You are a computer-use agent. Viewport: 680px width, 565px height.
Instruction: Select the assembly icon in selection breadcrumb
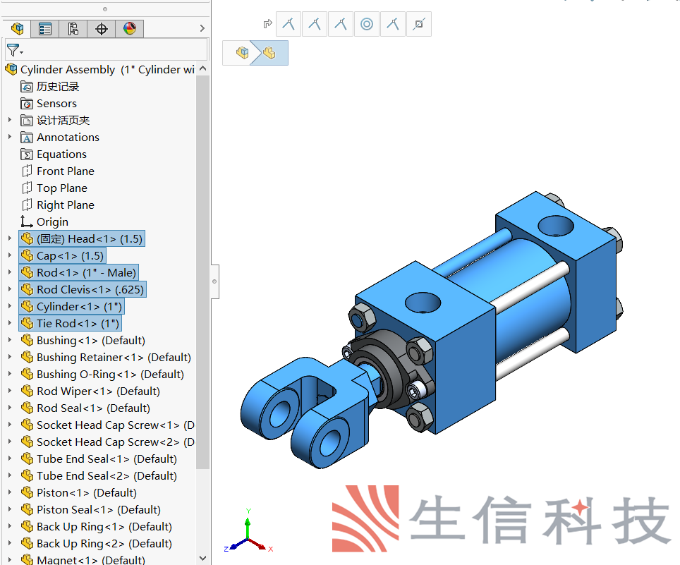(x=242, y=53)
